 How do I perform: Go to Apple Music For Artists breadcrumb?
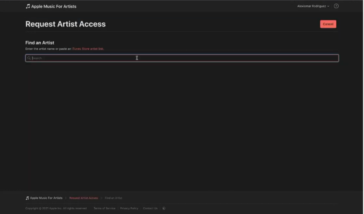44,198
